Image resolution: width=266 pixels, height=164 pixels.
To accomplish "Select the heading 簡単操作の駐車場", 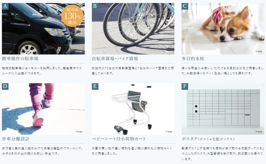I will [x=20, y=59].
